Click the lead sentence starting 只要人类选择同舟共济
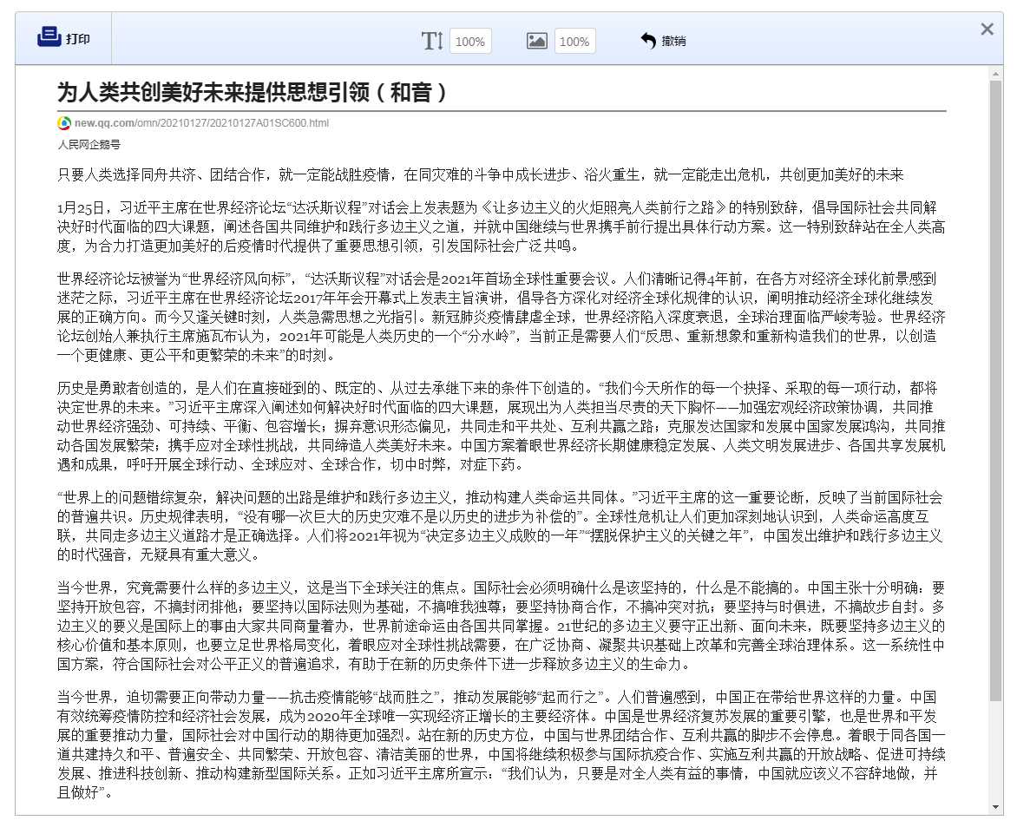Image resolution: width=1017 pixels, height=827 pixels. (x=480, y=174)
